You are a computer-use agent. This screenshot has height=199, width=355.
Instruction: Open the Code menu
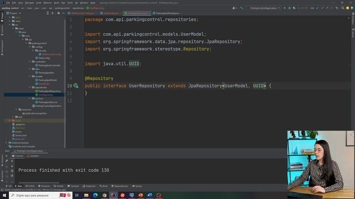click(x=39, y=3)
